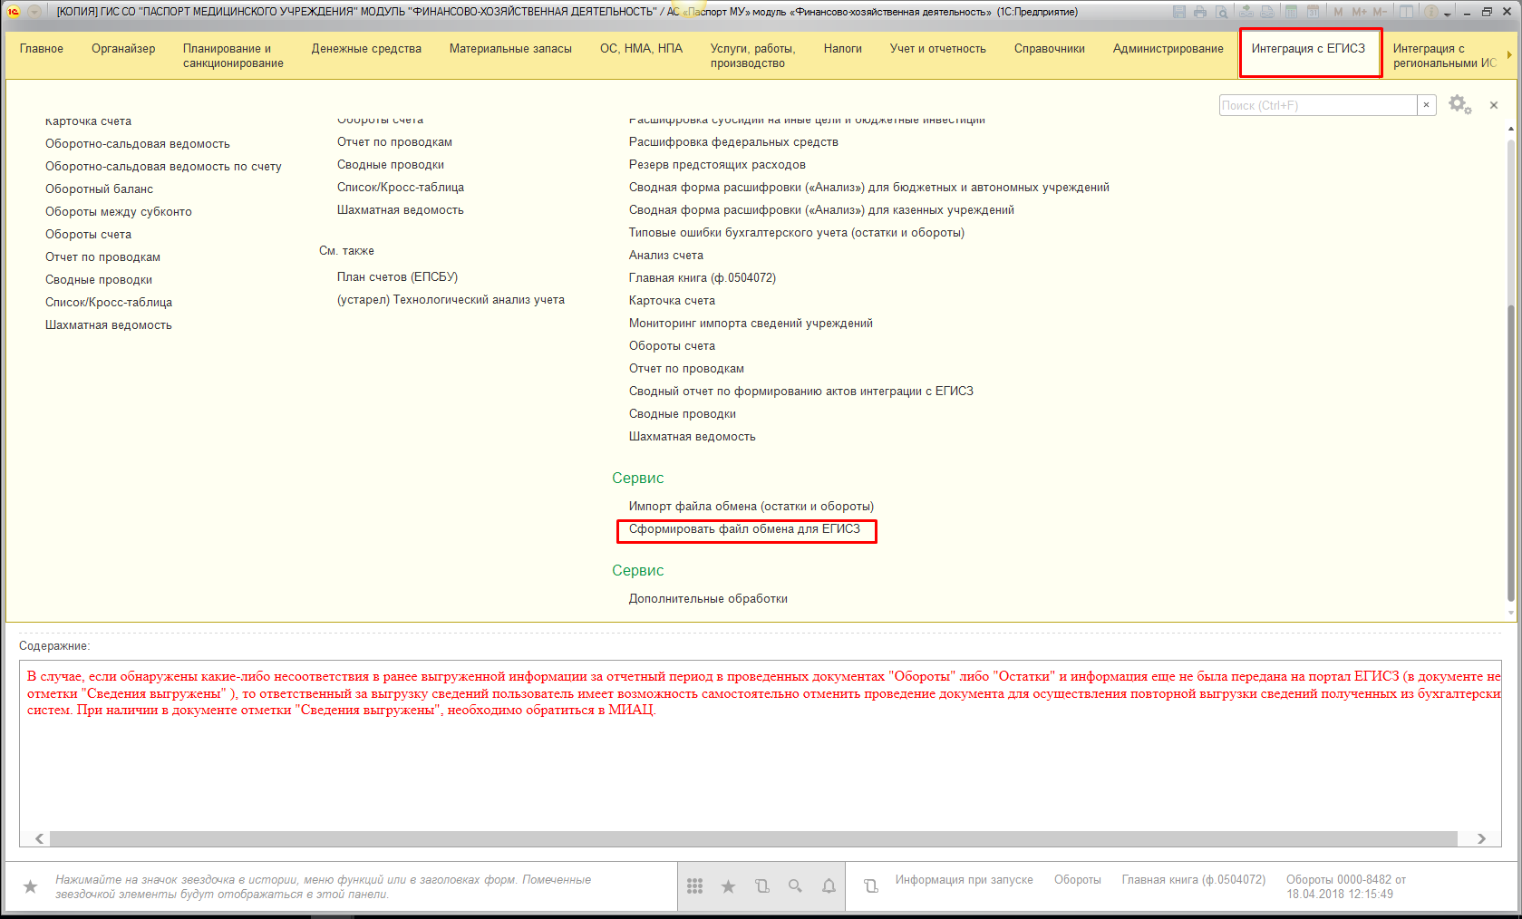This screenshot has width=1522, height=919.
Task: Click the horizontal scrollbar under Содержание text
Action: coord(752,838)
